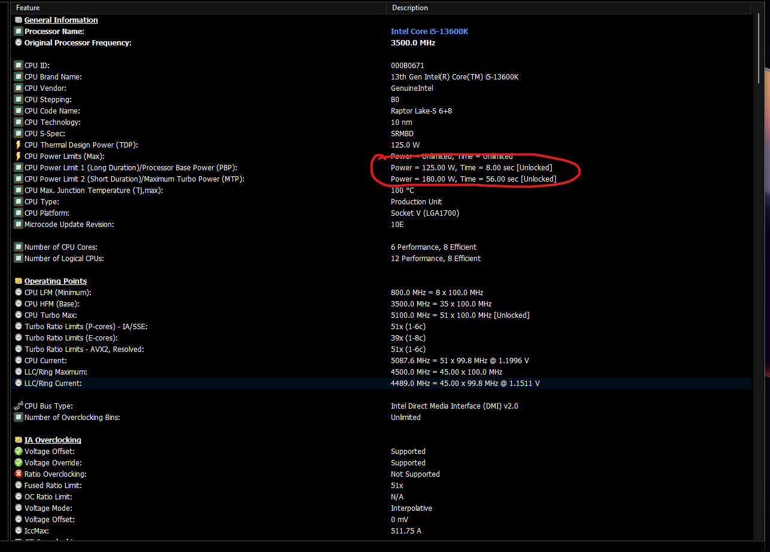Click the General Information section icon
The height and width of the screenshot is (552, 770).
(19, 20)
